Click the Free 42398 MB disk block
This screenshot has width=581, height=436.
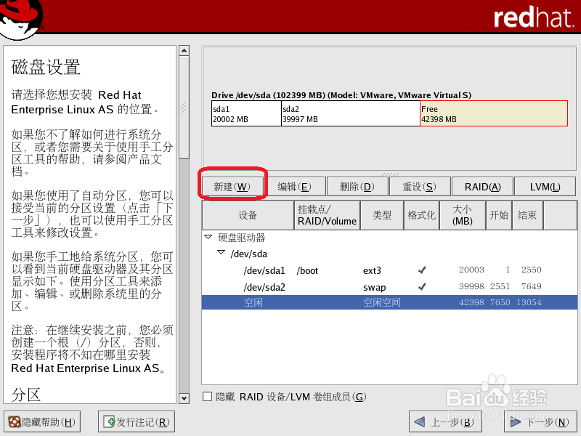[494, 114]
